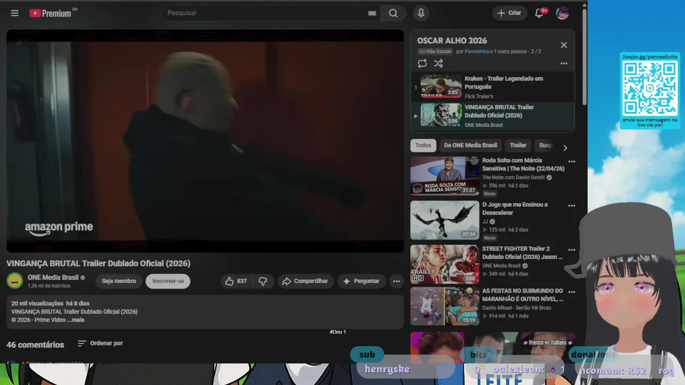Viewport: 685px width, 385px height.
Task: Open STREET FIGHTER Trailer 2 thumbnail
Action: tap(445, 264)
